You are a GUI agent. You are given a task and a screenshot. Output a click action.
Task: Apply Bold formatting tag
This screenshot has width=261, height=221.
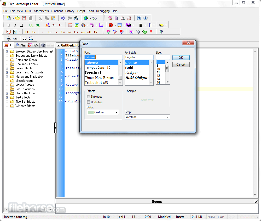(8, 25)
